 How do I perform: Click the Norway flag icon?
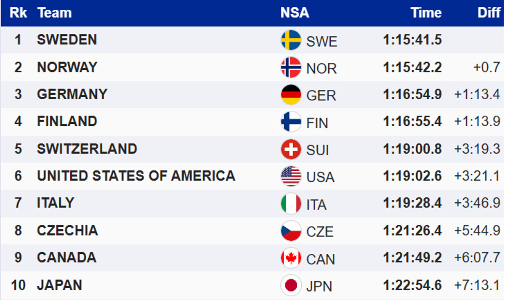coord(291,67)
